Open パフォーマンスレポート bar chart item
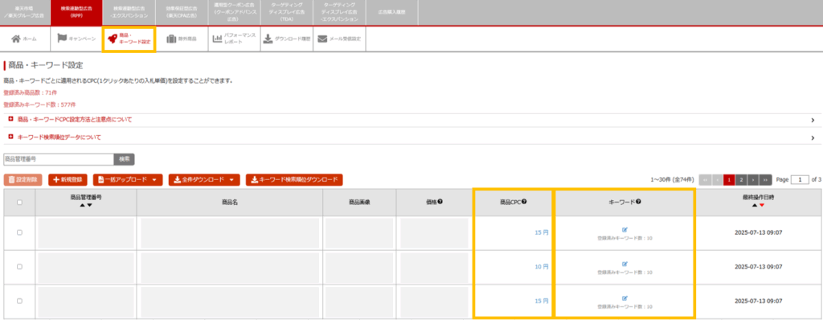 [x=234, y=39]
